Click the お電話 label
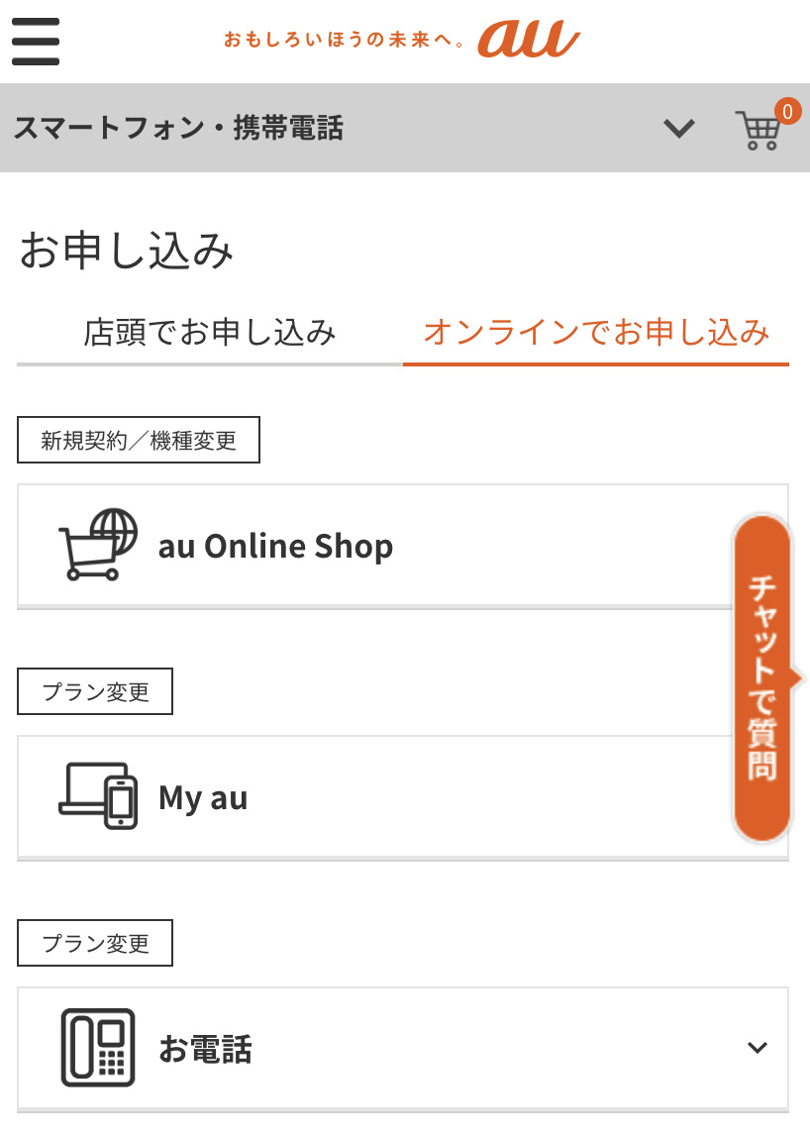The height and width of the screenshot is (1137, 810). point(205,1049)
